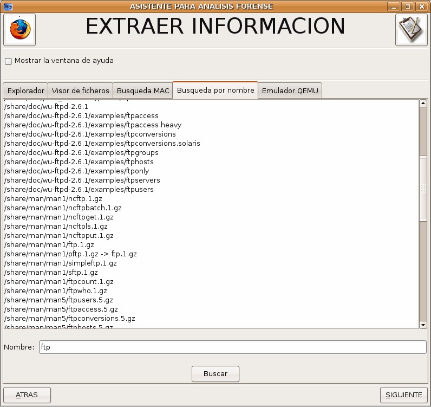Click the clipboard notes icon button
This screenshot has width=431, height=407.
(x=412, y=30)
